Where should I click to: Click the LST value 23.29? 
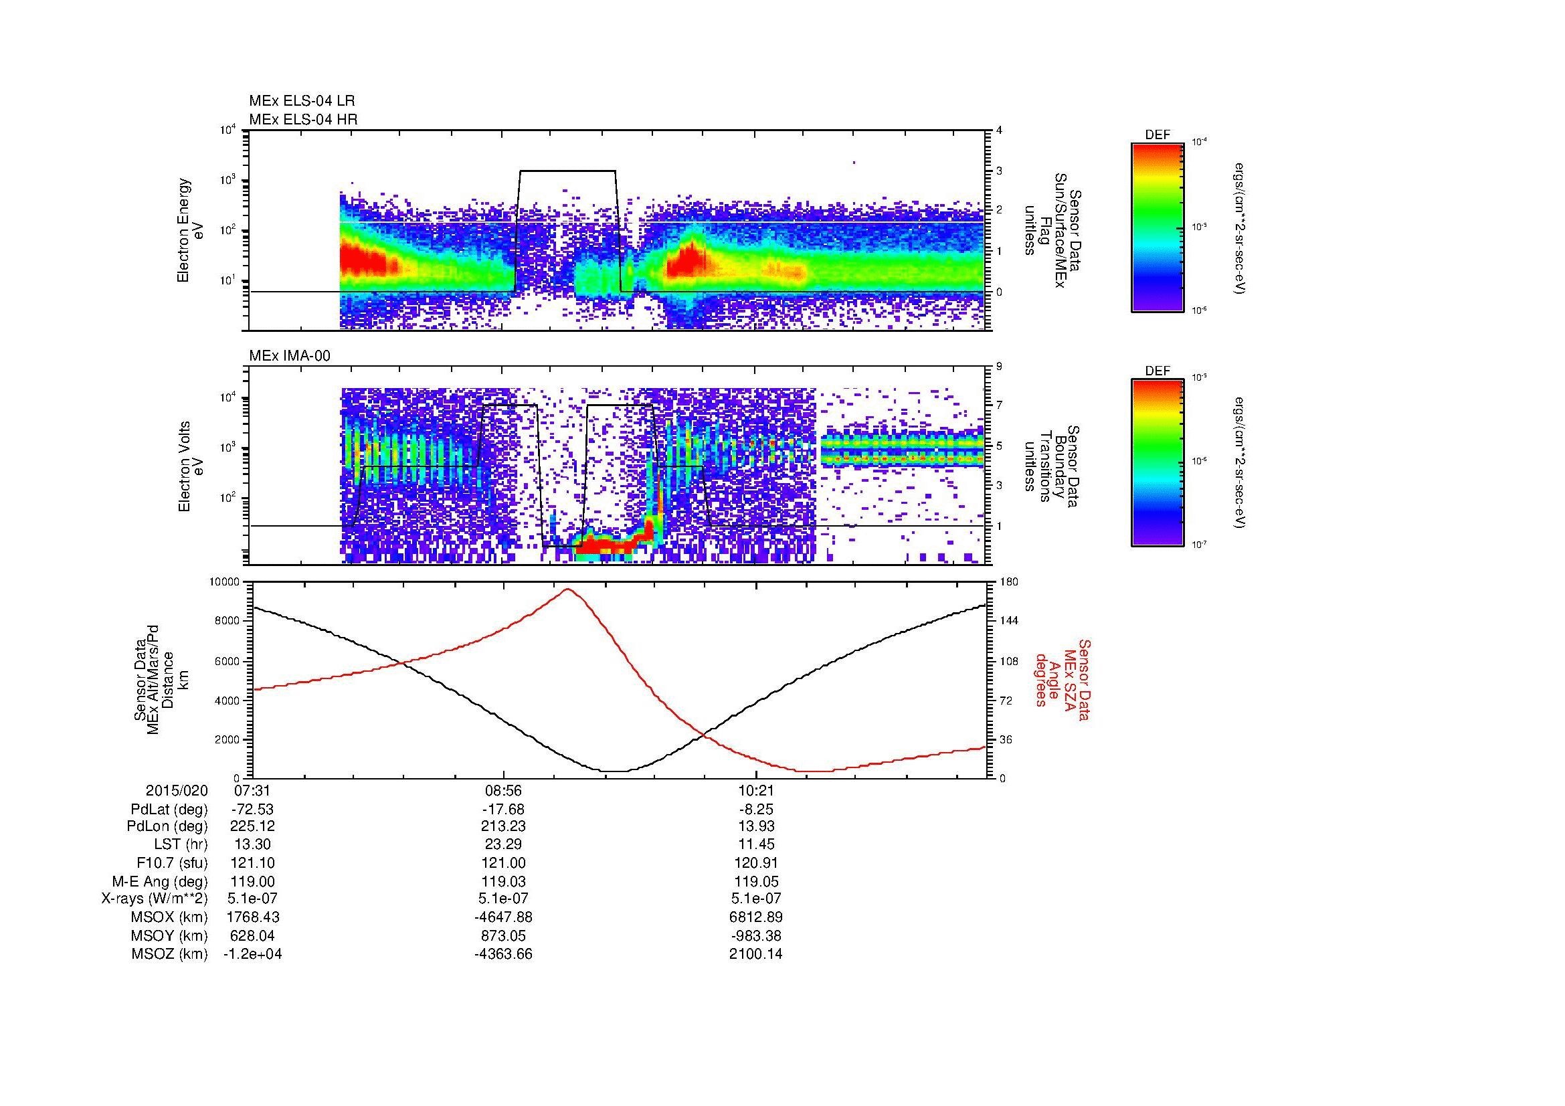[503, 844]
